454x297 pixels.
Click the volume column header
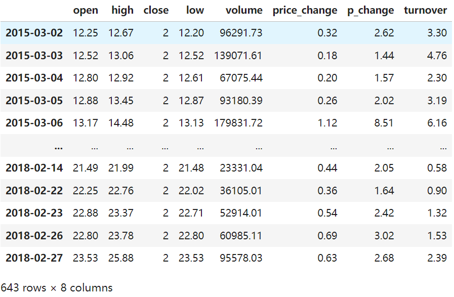(x=244, y=10)
